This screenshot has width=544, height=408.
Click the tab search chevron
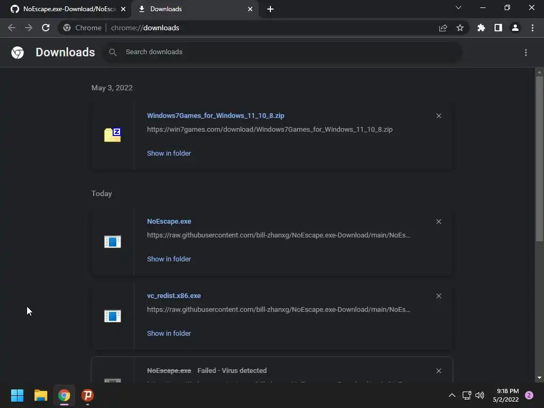pos(458,7)
